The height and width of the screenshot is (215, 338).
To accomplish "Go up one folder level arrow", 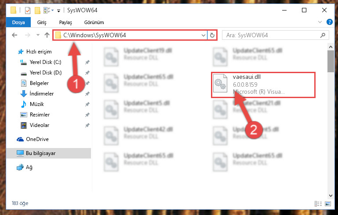I will (47, 35).
